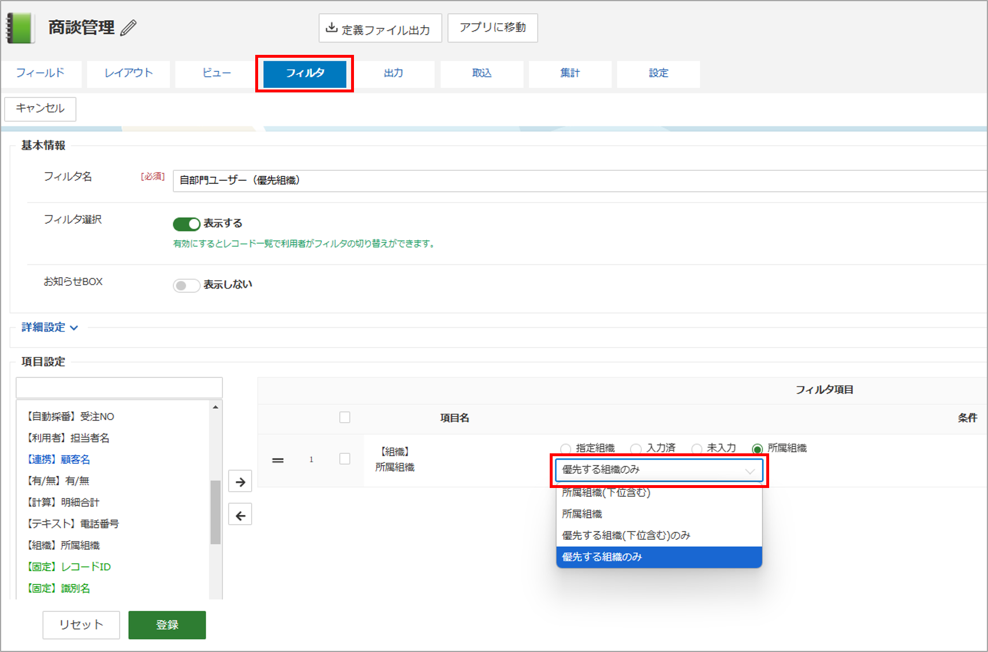Choose 所属組織(下位含む) from the dropdown list
The width and height of the screenshot is (988, 652).
(x=659, y=493)
